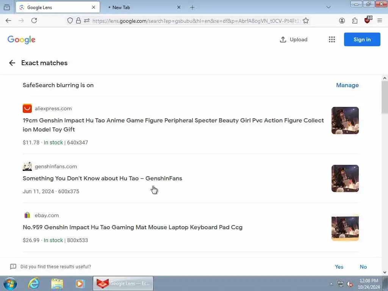Click the Google logo

click(22, 39)
